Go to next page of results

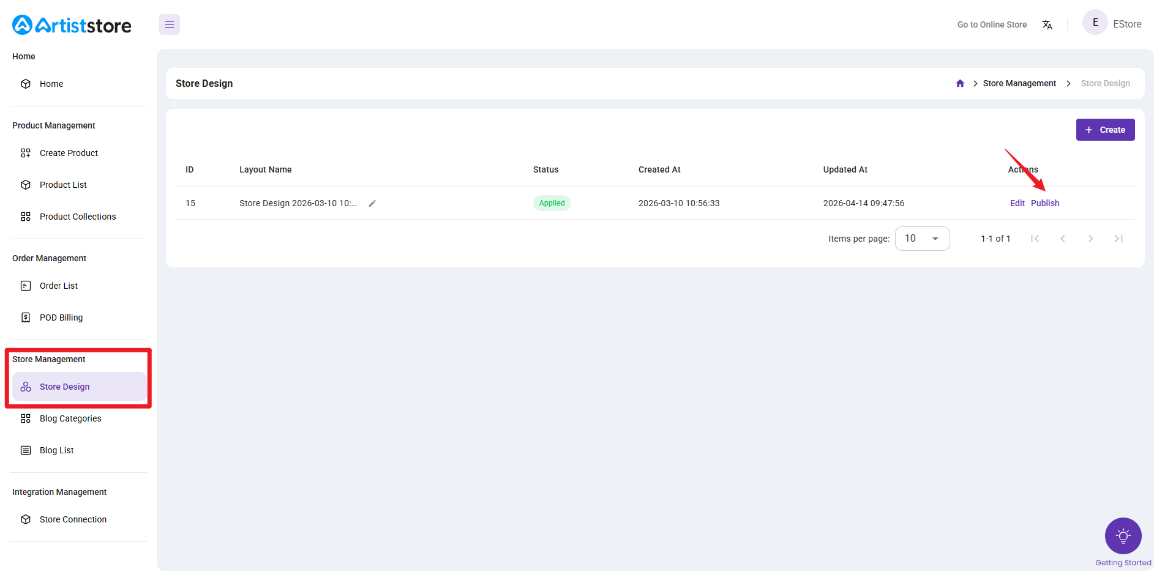click(x=1090, y=239)
